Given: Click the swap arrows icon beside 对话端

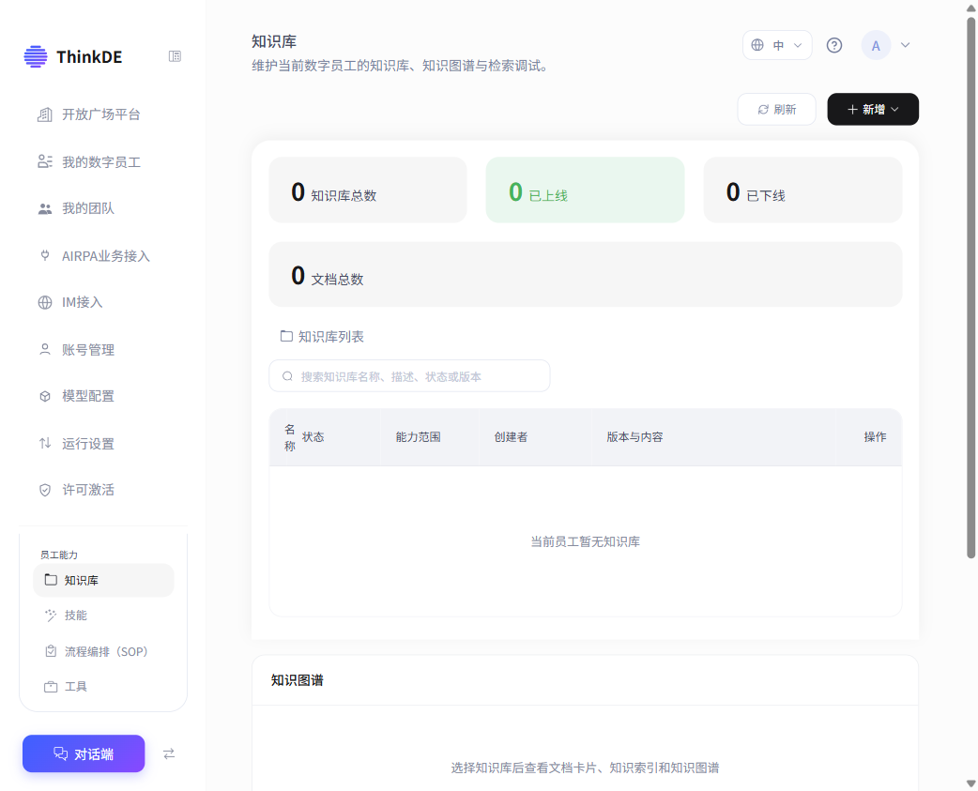Looking at the screenshot, I should tap(169, 753).
